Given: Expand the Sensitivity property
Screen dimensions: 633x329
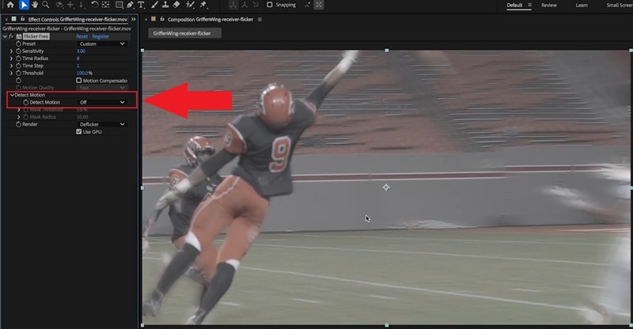Looking at the screenshot, I should coord(11,51).
